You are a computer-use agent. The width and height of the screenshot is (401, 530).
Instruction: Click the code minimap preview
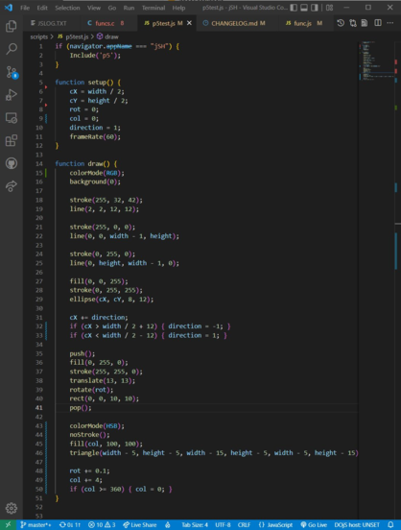(x=376, y=60)
